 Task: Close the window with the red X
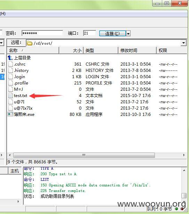pos(180,3)
